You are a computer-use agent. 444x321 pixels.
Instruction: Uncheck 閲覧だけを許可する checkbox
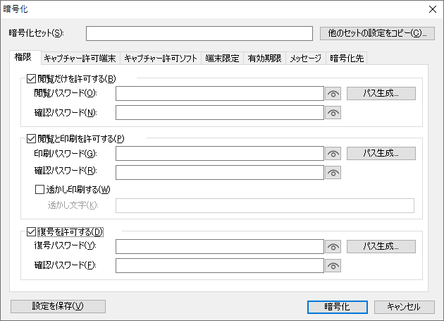point(31,79)
